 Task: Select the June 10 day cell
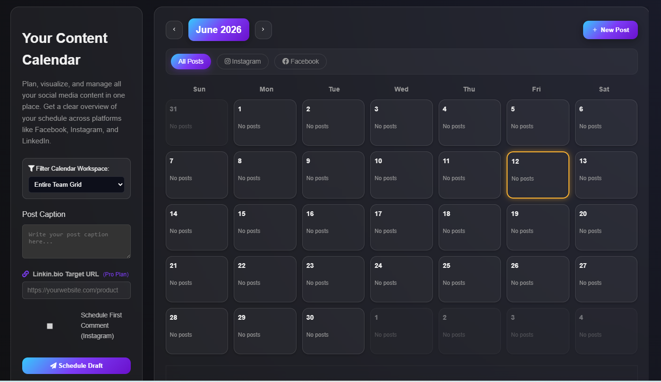pos(401,175)
